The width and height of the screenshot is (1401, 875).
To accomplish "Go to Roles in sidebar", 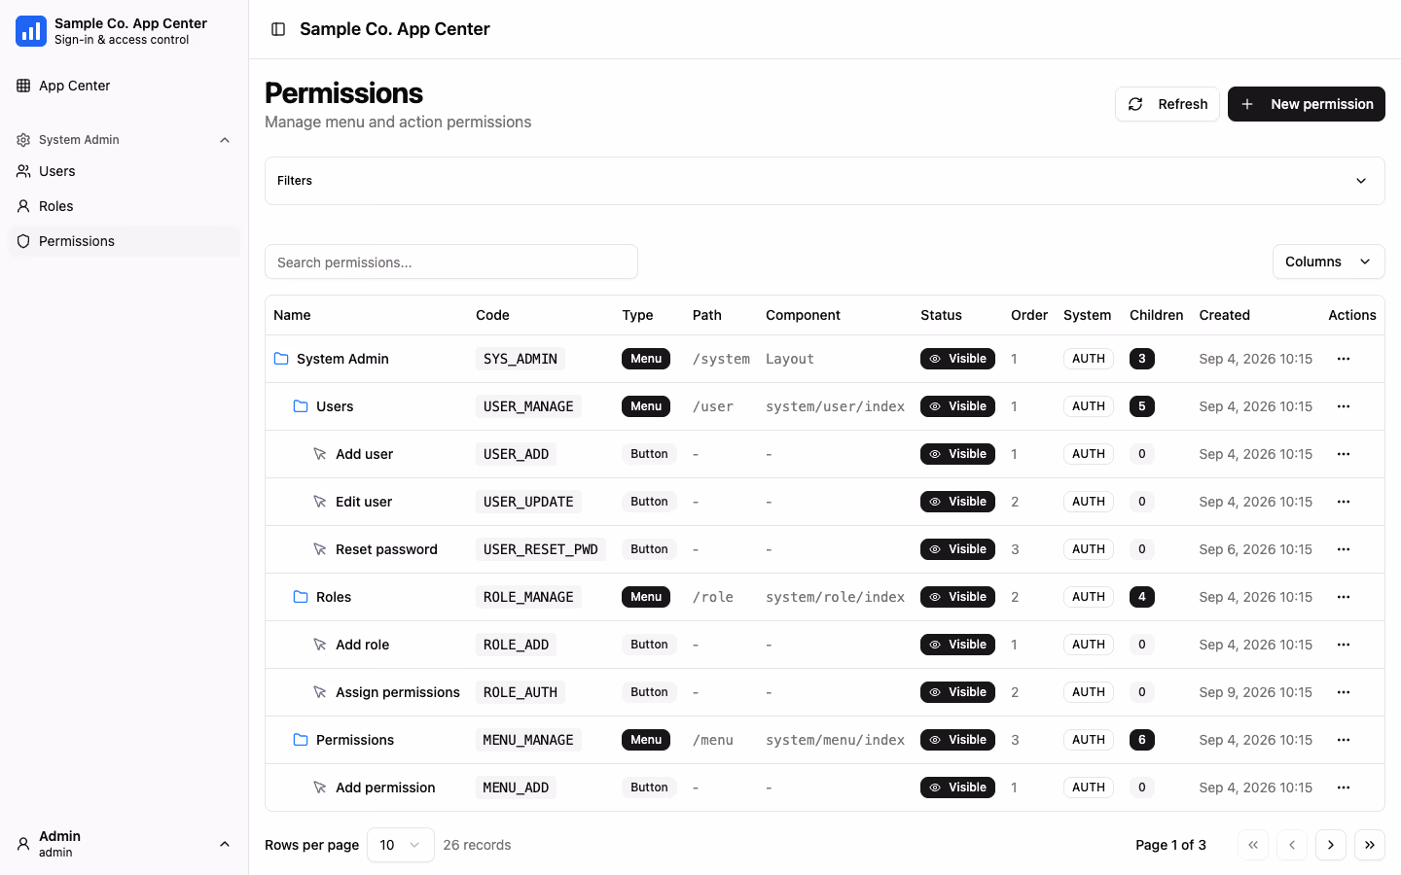I will click(125, 206).
